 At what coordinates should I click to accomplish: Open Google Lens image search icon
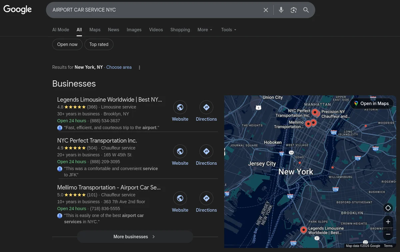click(x=293, y=10)
